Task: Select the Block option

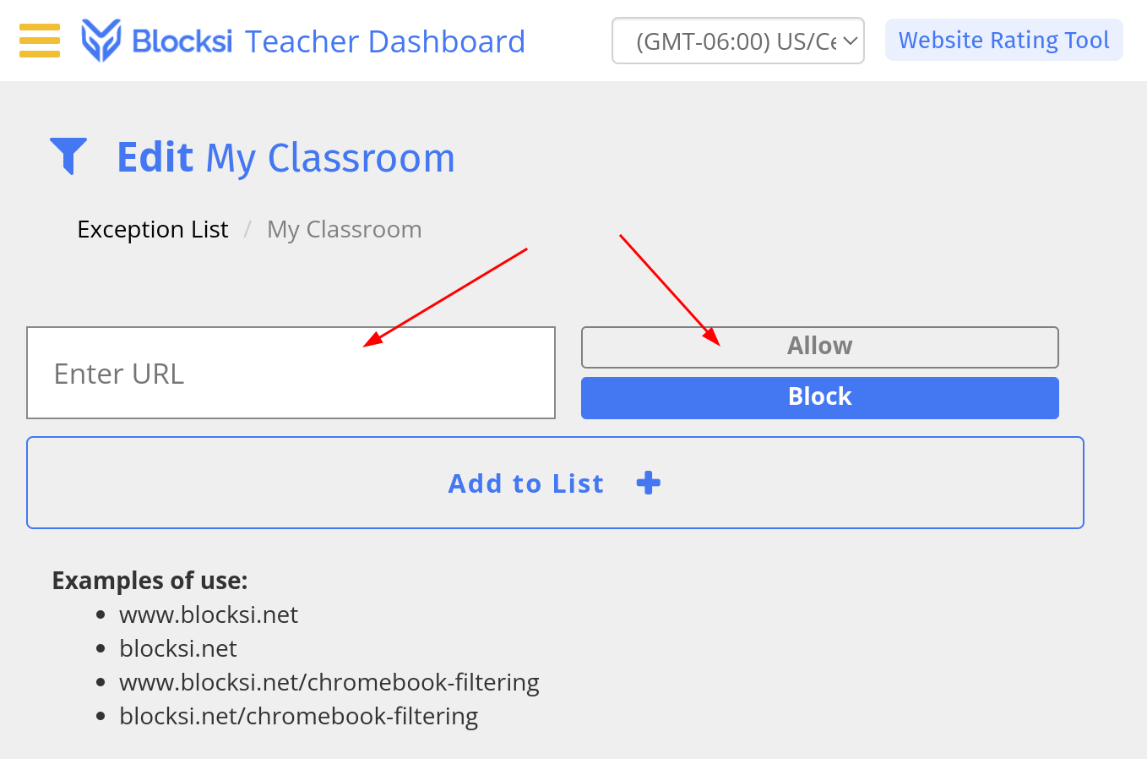Action: coord(819,397)
